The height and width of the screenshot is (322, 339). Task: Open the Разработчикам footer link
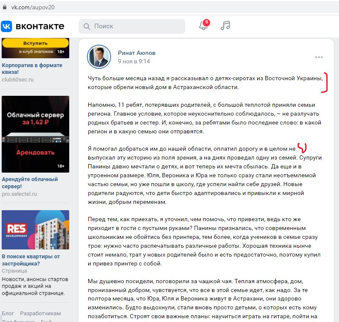pos(41,314)
